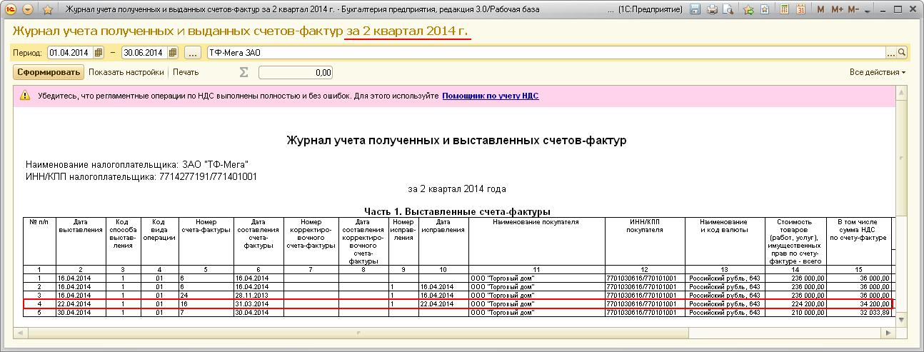Image resolution: width=924 pixels, height=352 pixels.
Task: Follow the Помощник по учету НДС link
Action: (490, 95)
